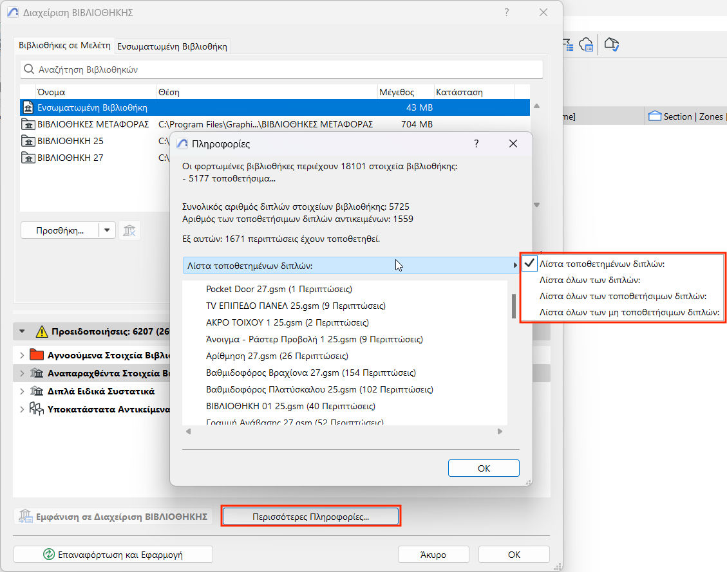727x572 pixels.
Task: Click the duplicates list left scroll arrow
Action: 188,431
